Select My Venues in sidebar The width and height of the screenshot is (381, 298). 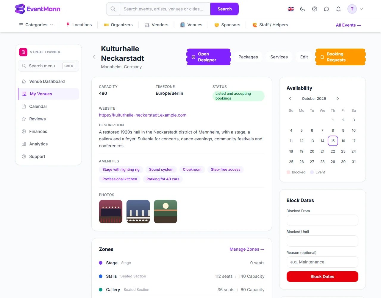pos(49,94)
